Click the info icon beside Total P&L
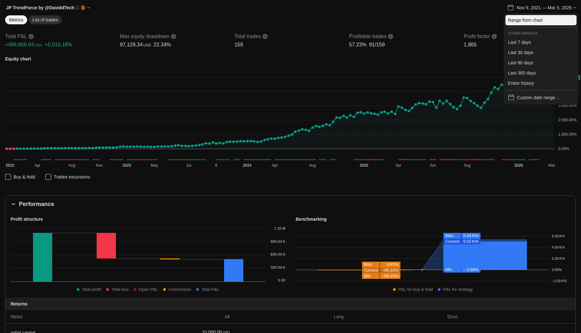This screenshot has width=581, height=333. click(31, 36)
